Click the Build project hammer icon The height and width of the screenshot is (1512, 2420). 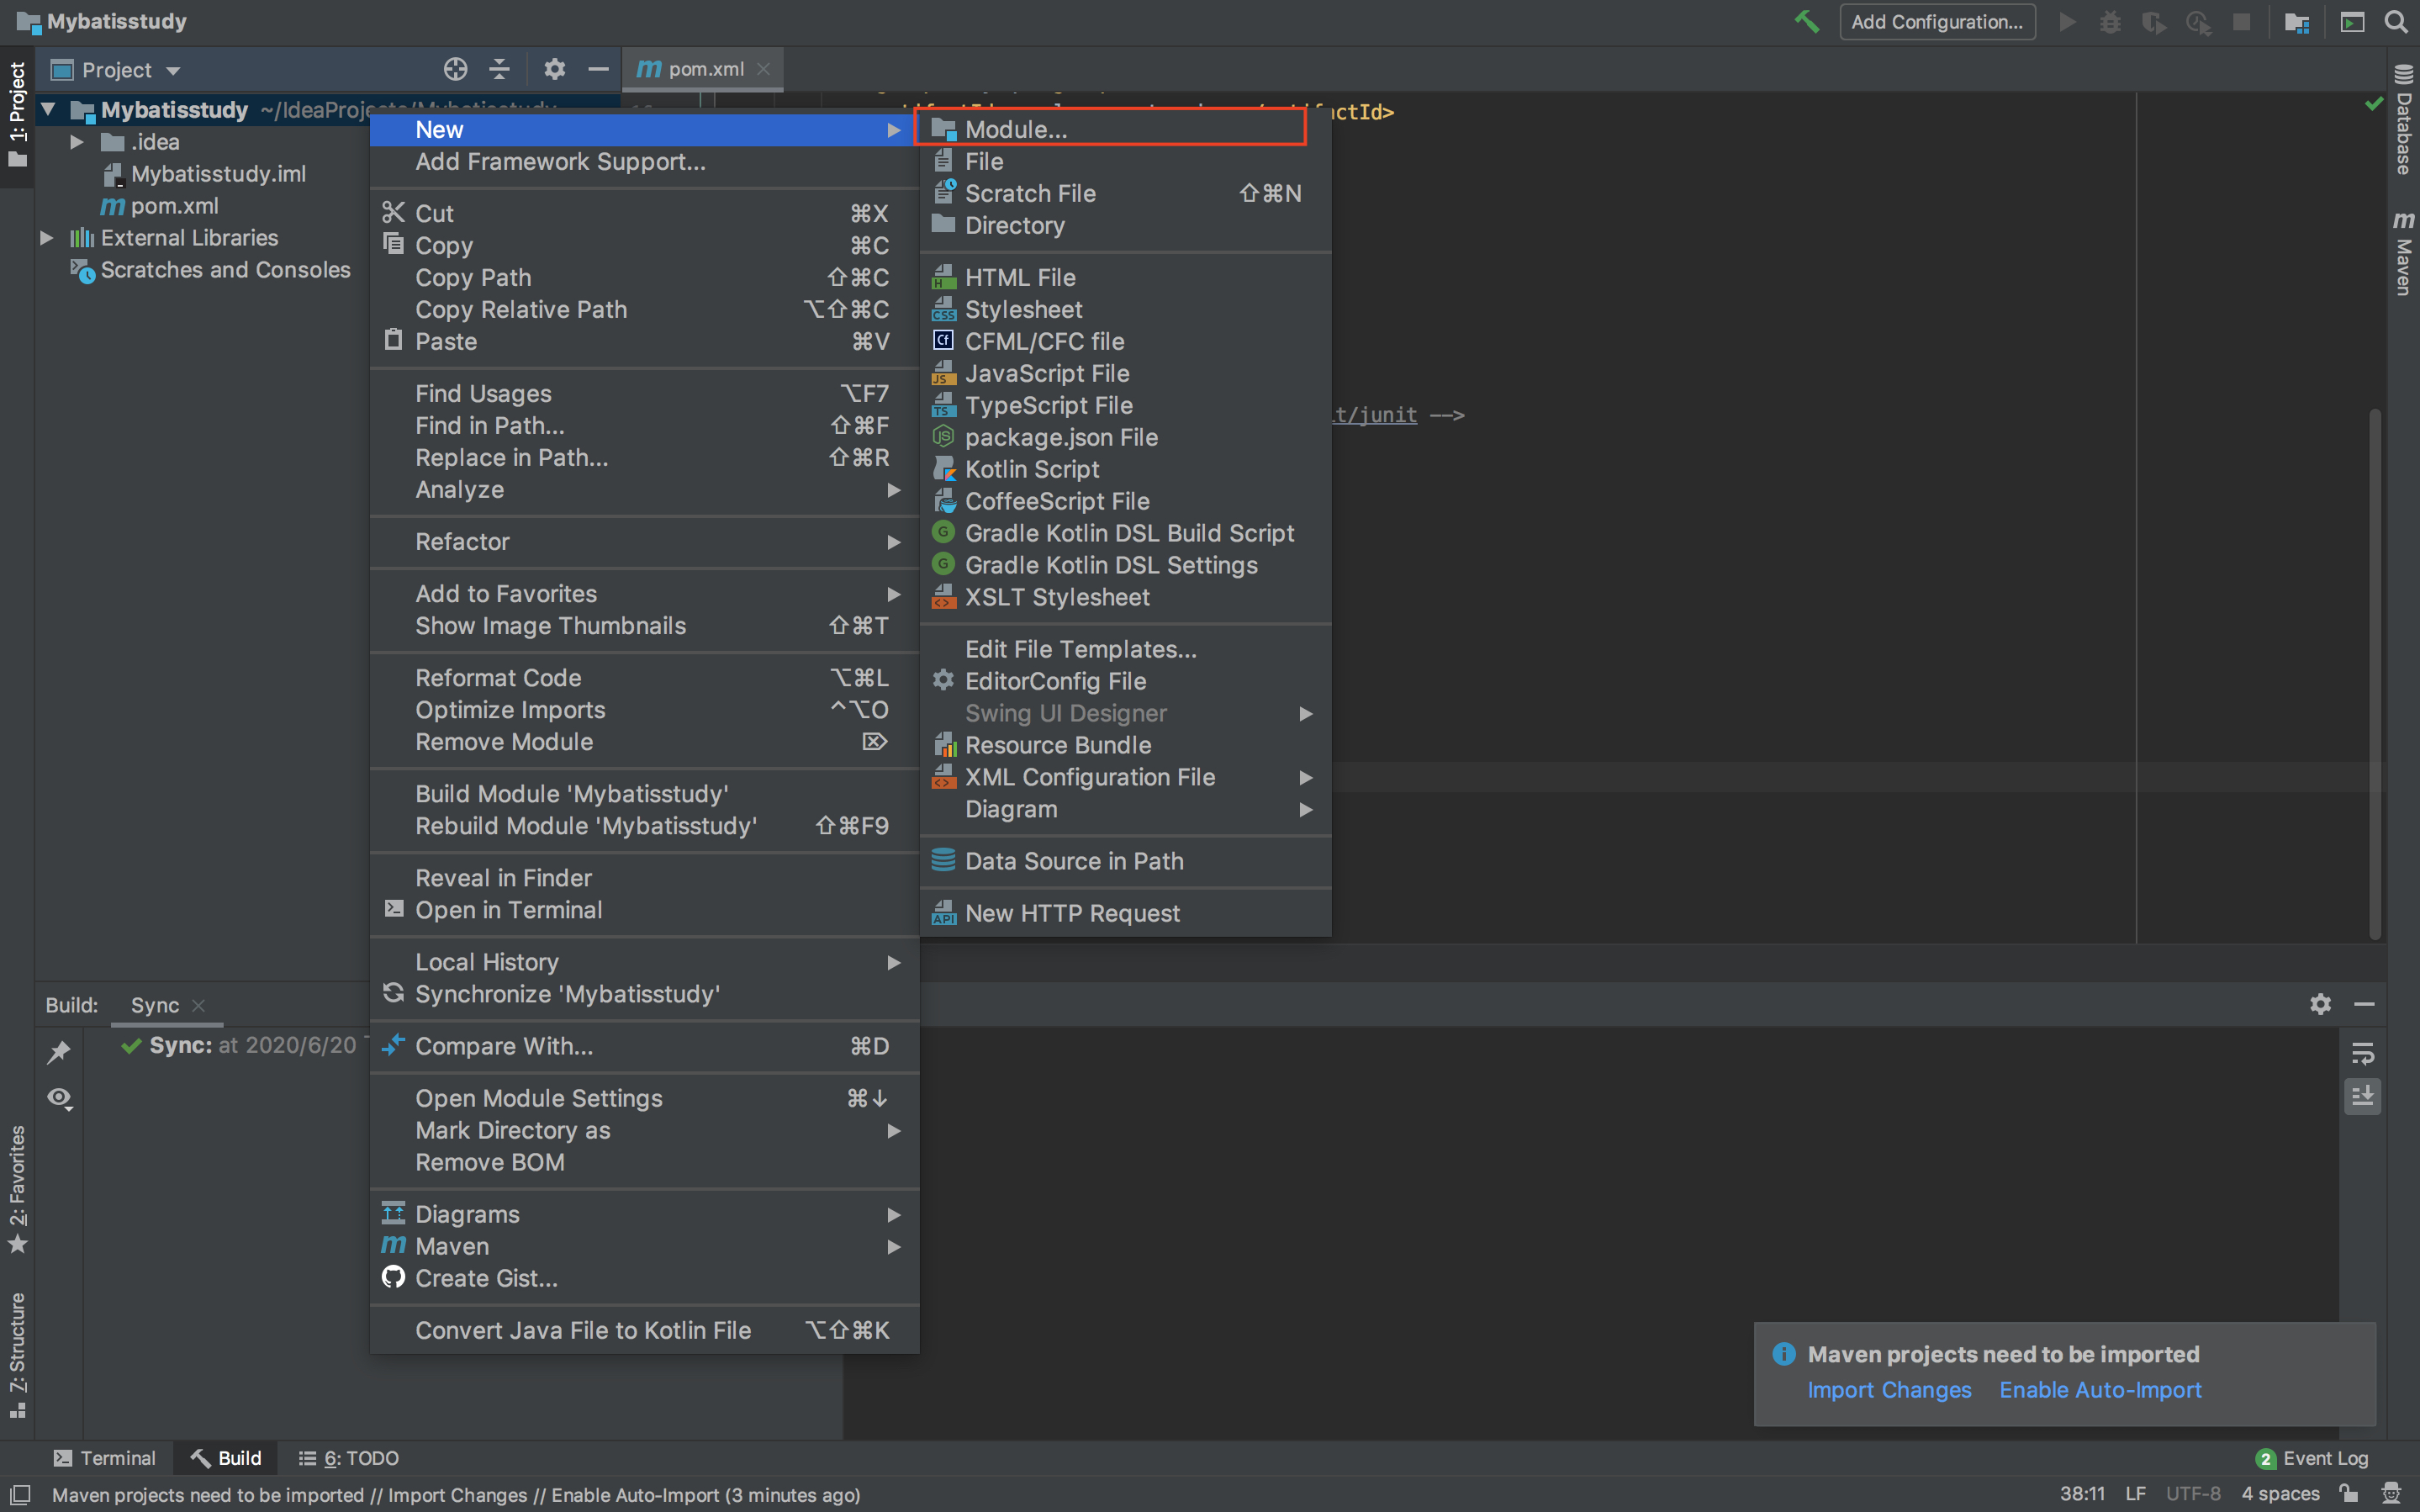(1806, 21)
